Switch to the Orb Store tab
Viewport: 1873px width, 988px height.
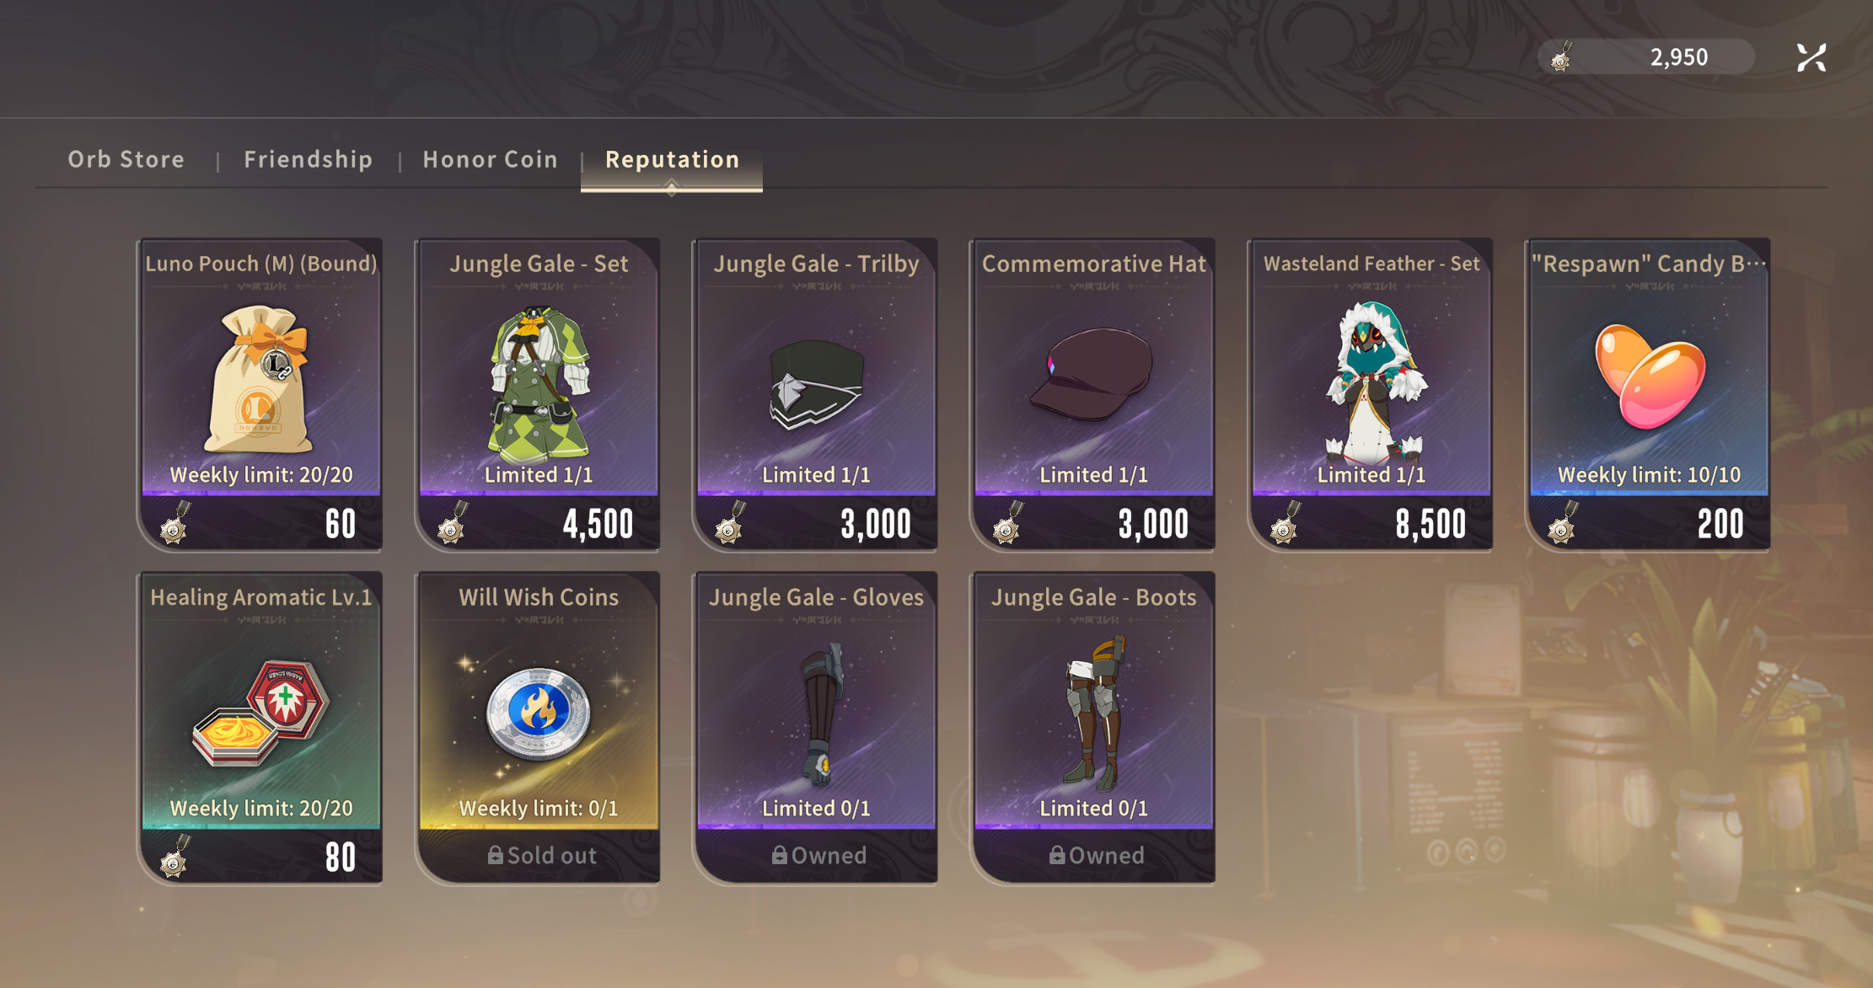[126, 159]
